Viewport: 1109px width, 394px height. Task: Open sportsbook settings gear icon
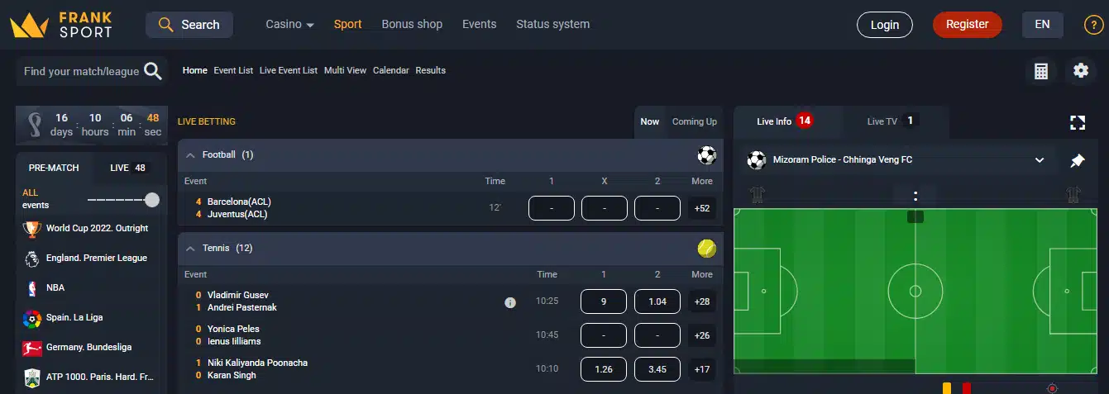point(1081,71)
